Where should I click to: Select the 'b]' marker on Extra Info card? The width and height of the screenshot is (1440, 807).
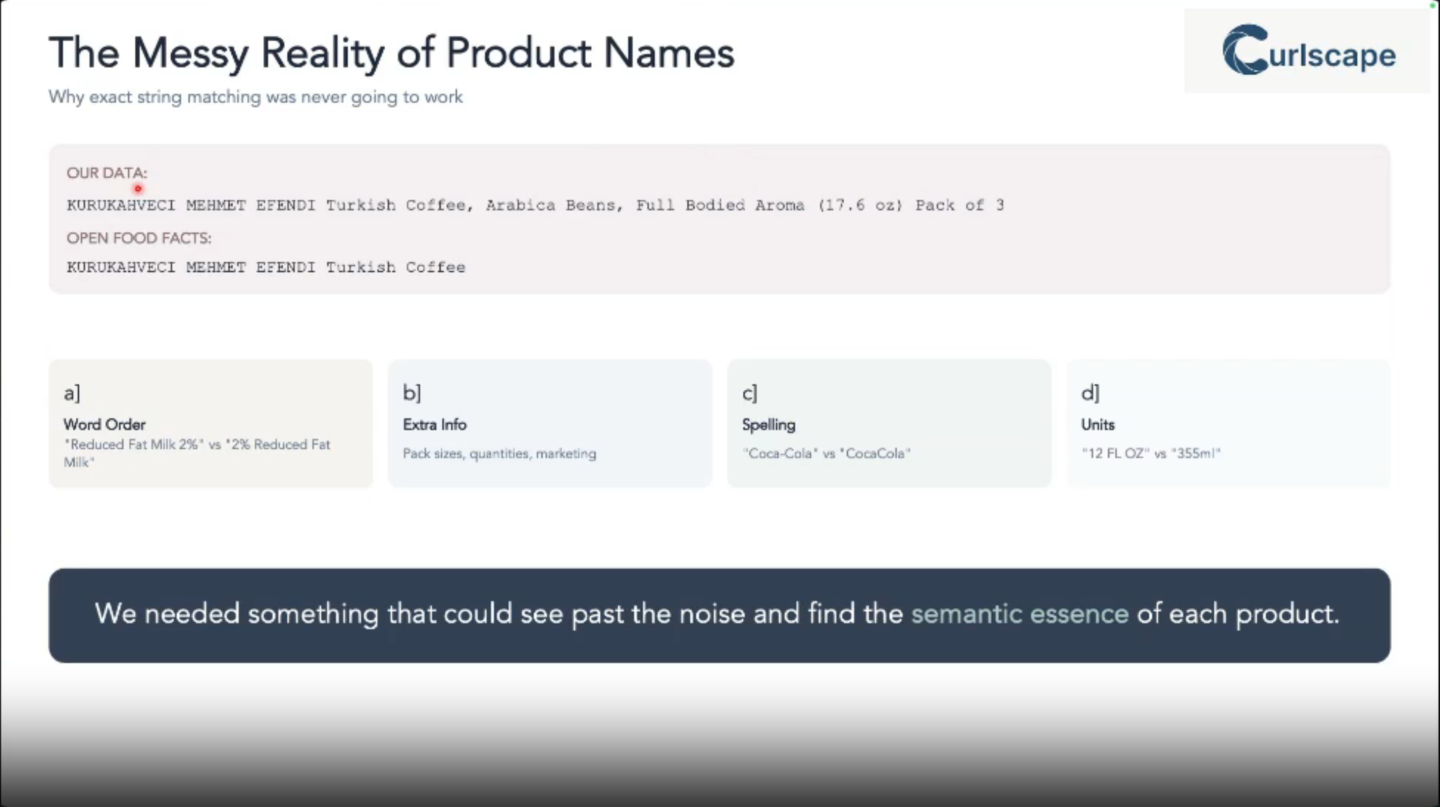pyautogui.click(x=412, y=393)
